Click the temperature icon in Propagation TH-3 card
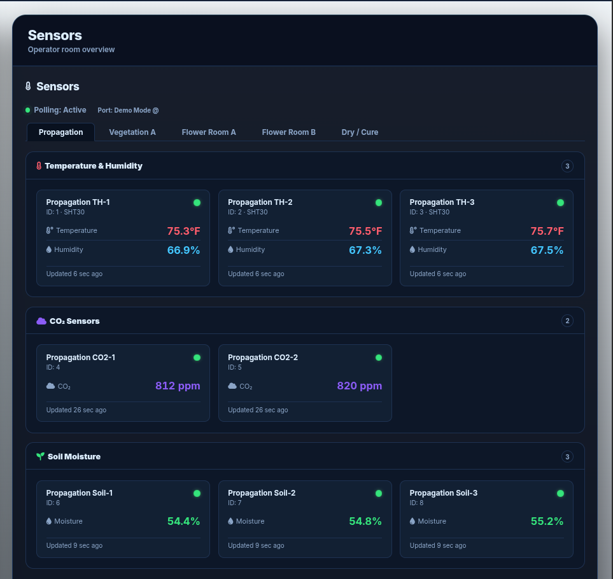This screenshot has height=579, width=613. (x=413, y=230)
